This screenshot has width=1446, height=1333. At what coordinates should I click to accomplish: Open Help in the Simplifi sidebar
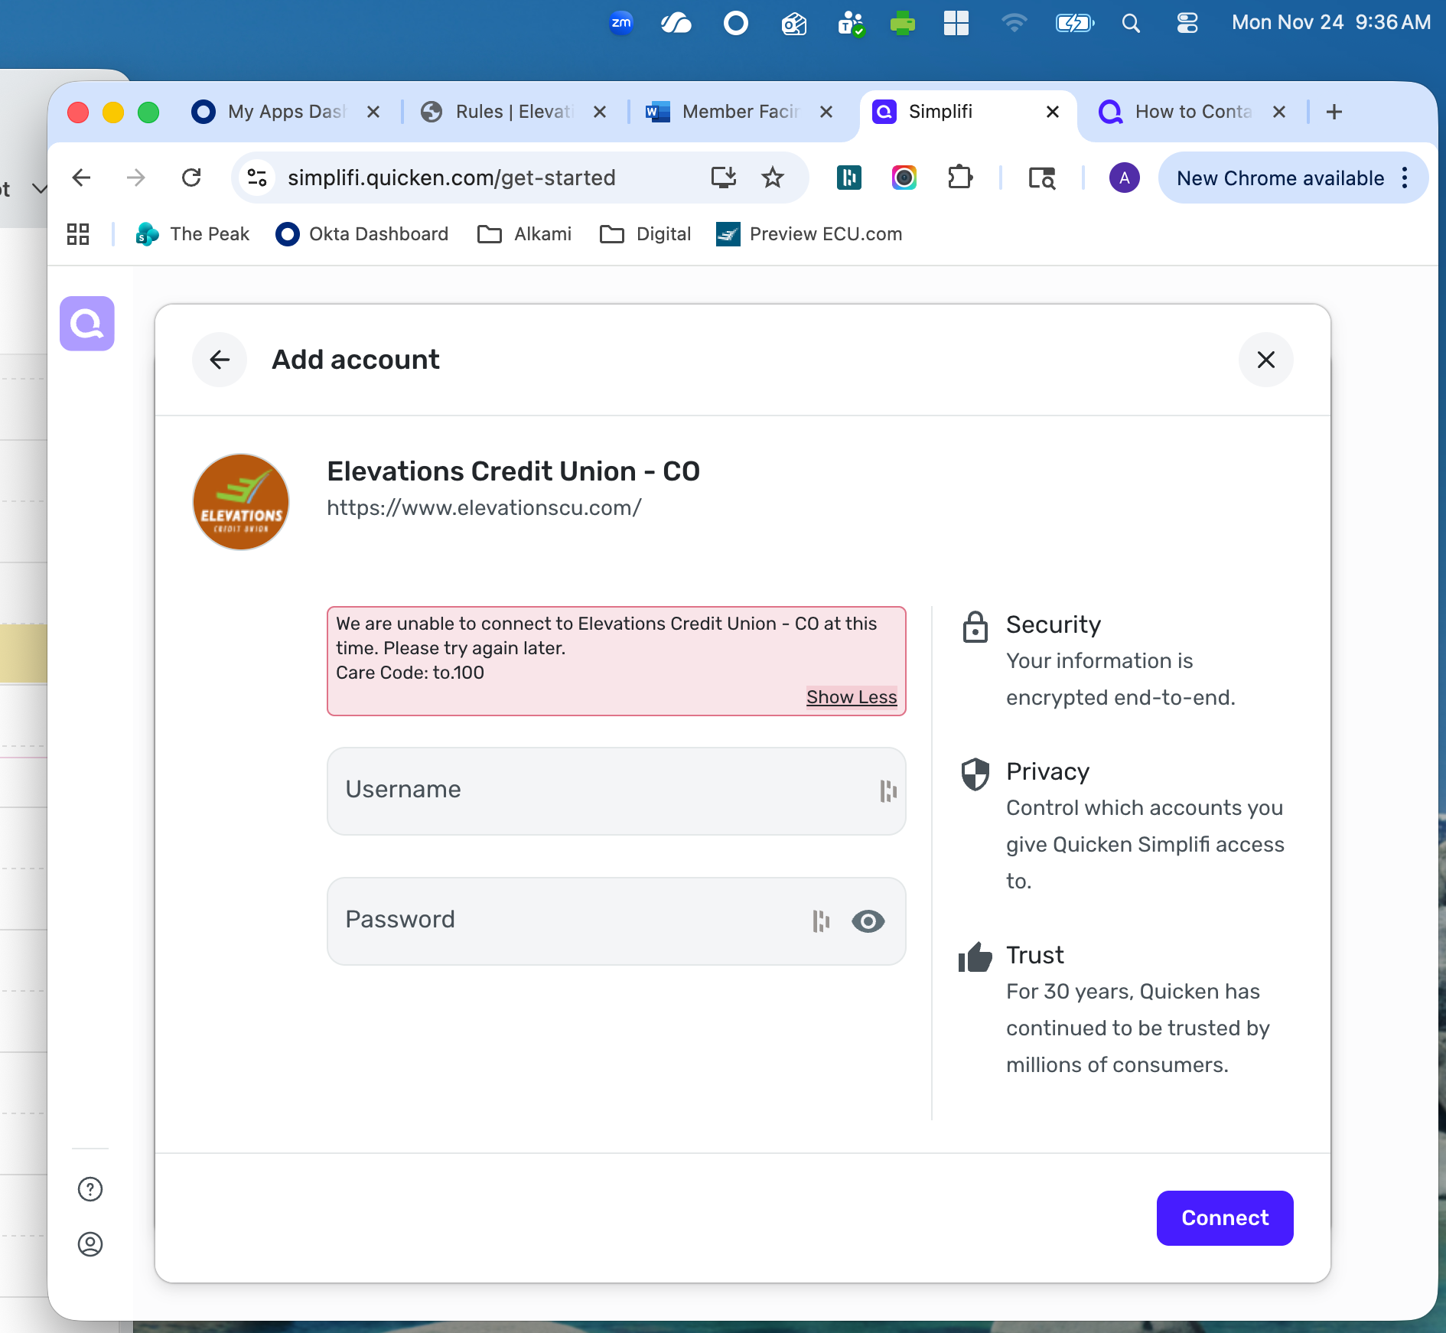point(90,1189)
